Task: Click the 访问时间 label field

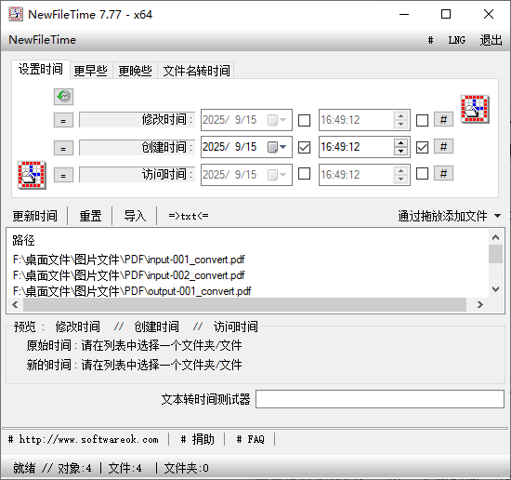Action: click(138, 175)
